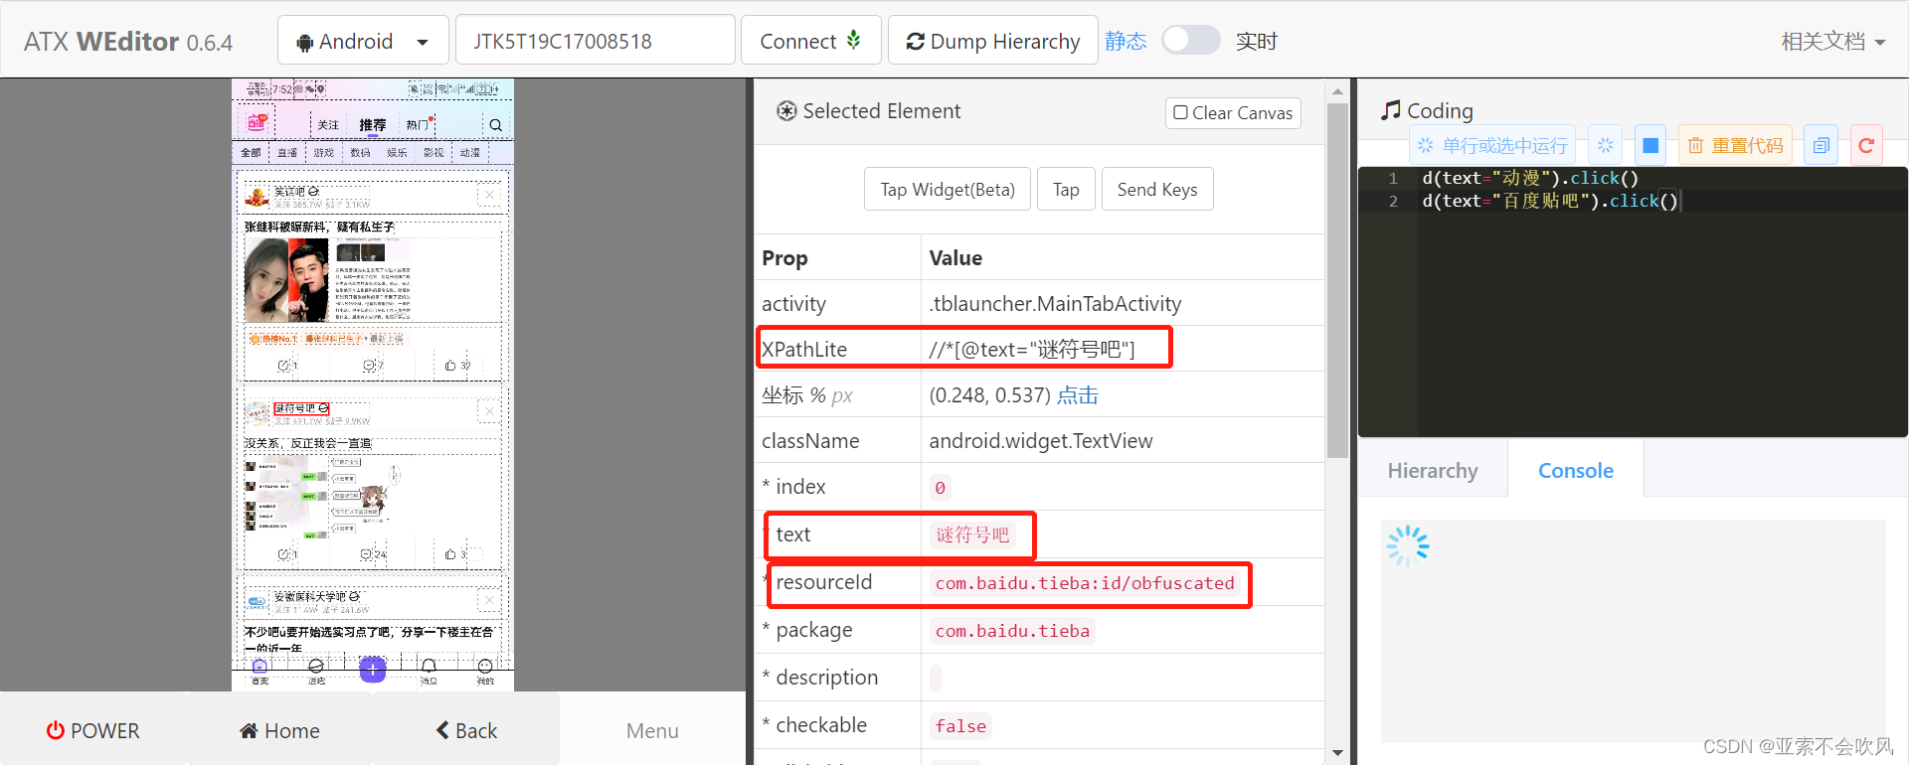Tap the search magnifier in phone preview

click(x=495, y=125)
